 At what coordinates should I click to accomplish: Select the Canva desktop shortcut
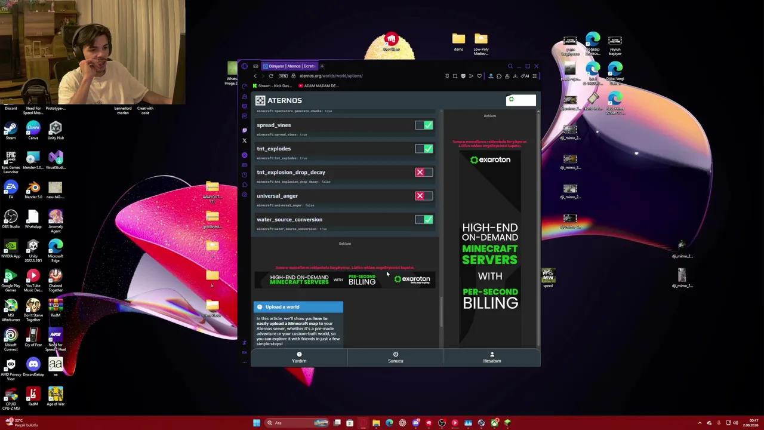click(x=33, y=131)
